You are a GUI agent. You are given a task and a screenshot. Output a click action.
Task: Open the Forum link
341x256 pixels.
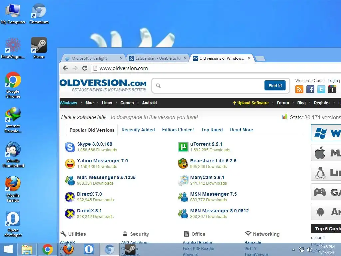(x=283, y=103)
